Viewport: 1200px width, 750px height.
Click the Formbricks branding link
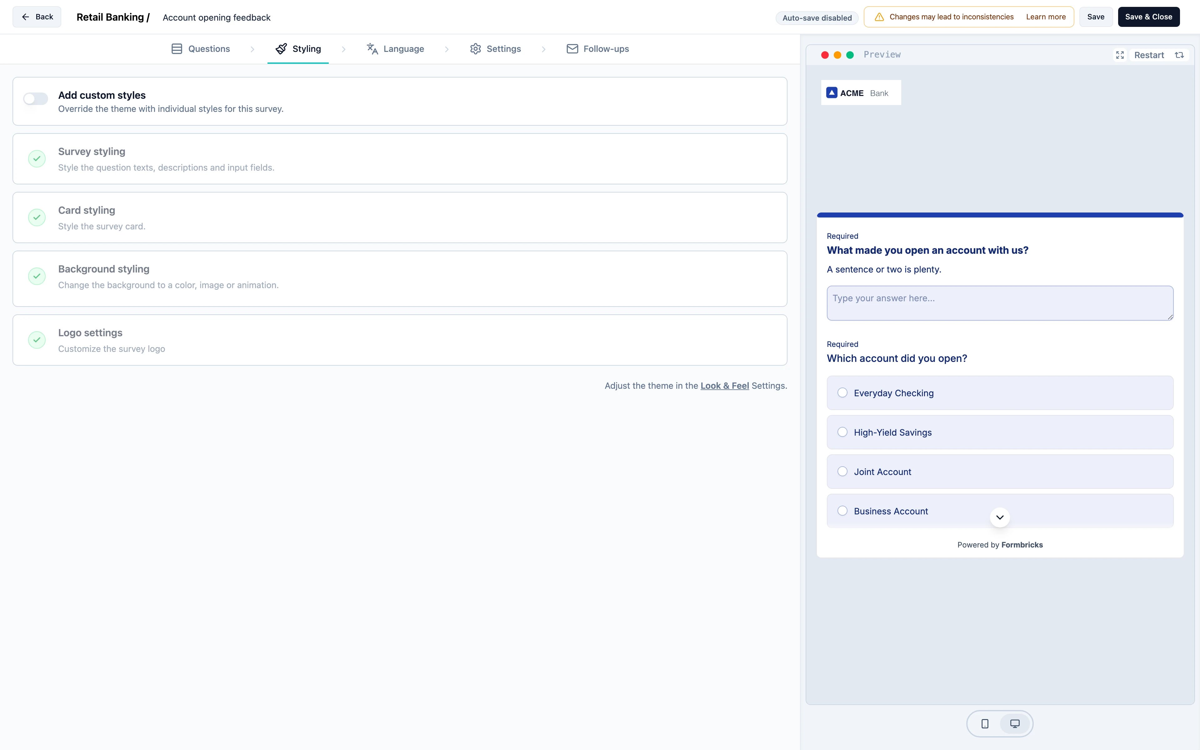(1000, 545)
